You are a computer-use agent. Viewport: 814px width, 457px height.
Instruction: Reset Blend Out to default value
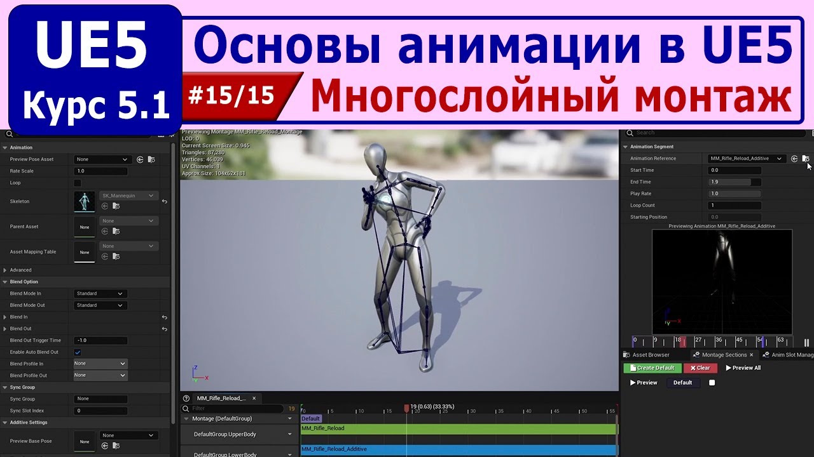click(165, 329)
